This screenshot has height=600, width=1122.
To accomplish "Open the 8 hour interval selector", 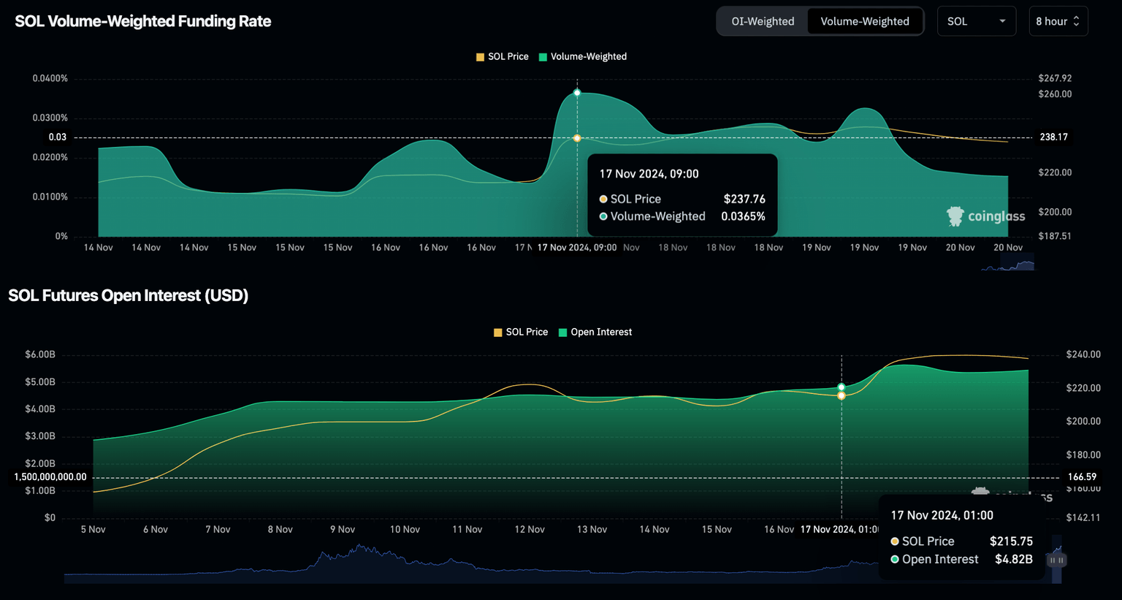I will pos(1052,21).
